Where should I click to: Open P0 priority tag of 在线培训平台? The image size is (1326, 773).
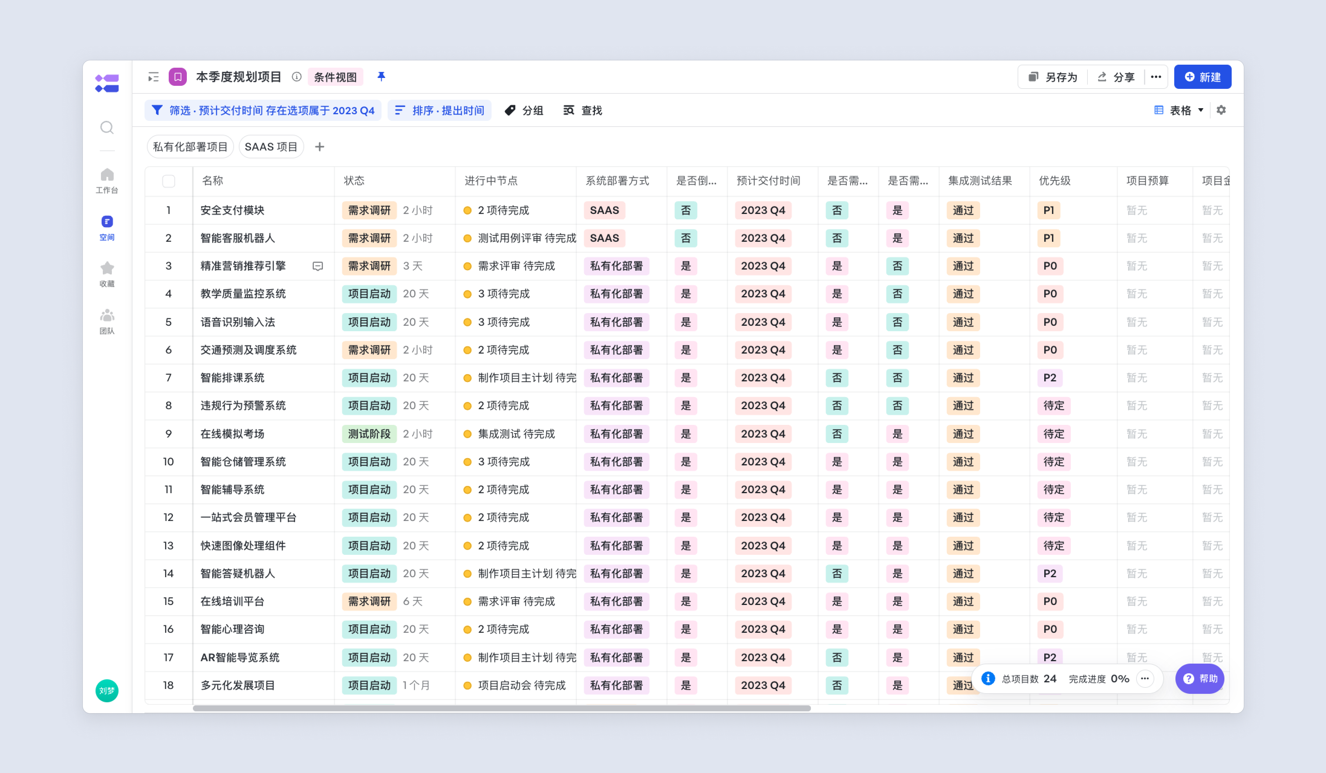tap(1050, 601)
